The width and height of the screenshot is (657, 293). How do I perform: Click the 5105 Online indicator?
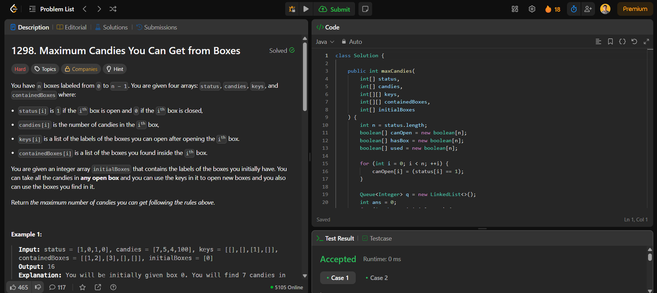[x=287, y=288]
